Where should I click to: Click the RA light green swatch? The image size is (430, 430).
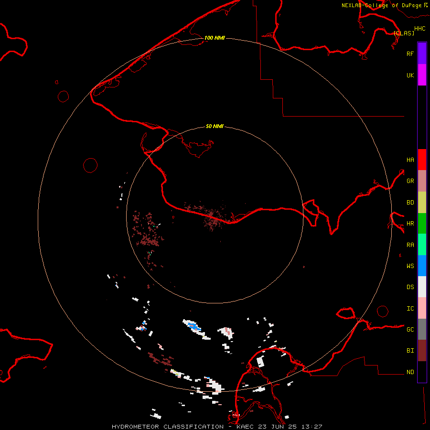pyautogui.click(x=422, y=245)
